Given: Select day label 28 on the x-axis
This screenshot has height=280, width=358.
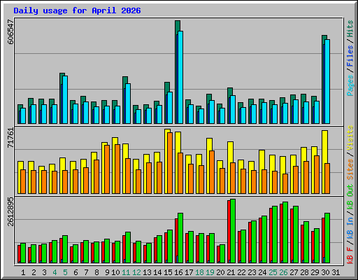Looking at the screenshot, I should coord(304,272).
